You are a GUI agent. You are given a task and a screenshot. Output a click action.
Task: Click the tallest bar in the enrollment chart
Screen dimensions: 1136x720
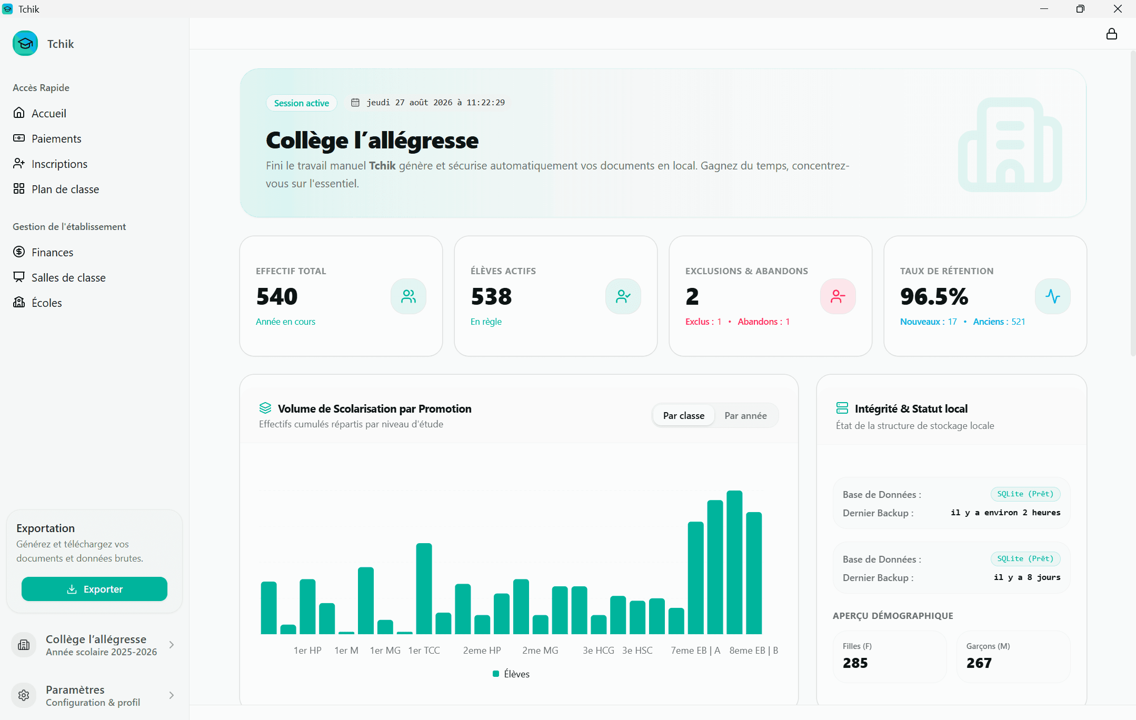coord(734,562)
